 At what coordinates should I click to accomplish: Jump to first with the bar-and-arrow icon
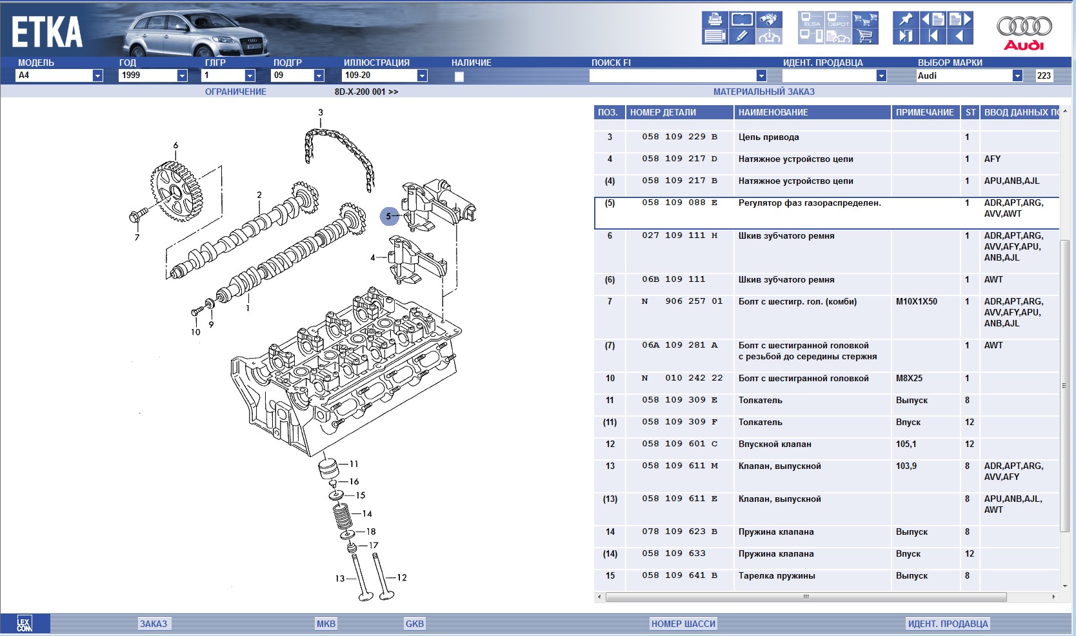click(x=933, y=36)
